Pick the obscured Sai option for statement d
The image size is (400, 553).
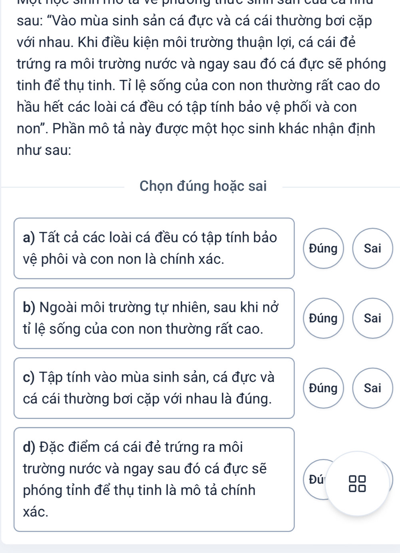point(390,479)
